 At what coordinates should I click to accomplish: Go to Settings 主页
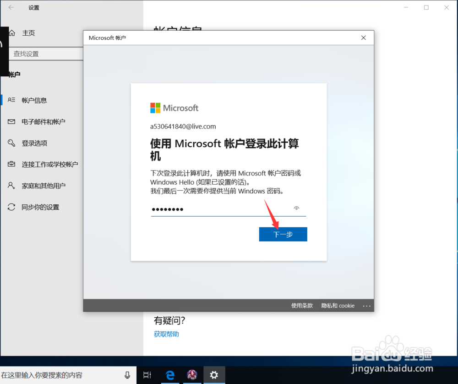point(27,32)
